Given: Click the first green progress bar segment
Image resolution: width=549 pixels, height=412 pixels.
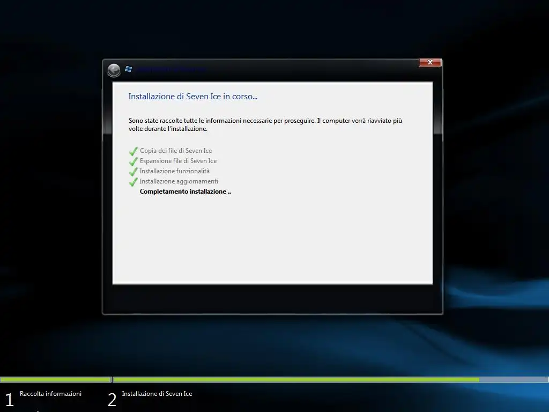Looking at the screenshot, I should point(56,379).
